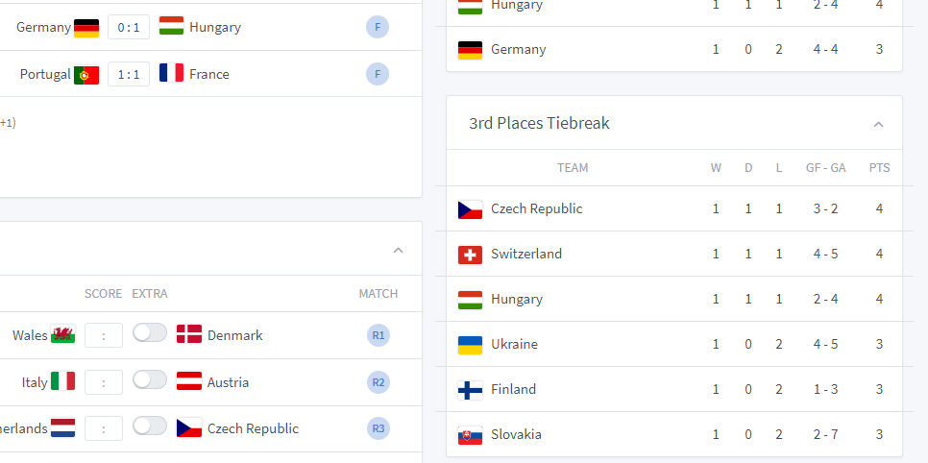This screenshot has width=928, height=463.
Task: Click the Italy vs Austria score field
Action: [x=104, y=382]
